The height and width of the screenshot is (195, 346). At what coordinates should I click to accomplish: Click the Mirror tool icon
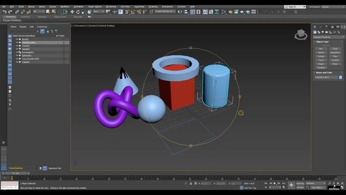[x=180, y=12]
